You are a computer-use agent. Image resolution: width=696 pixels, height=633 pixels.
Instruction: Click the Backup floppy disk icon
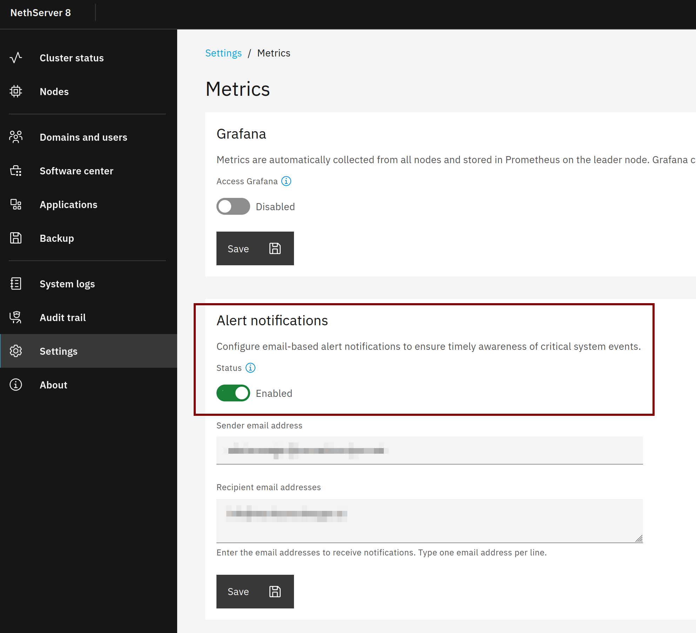coord(16,238)
